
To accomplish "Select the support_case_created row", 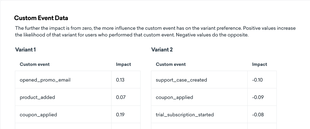I will [214, 80].
